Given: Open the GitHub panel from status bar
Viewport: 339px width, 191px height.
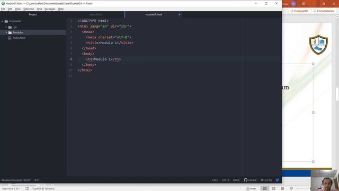Looking at the screenshot, I should point(250,180).
